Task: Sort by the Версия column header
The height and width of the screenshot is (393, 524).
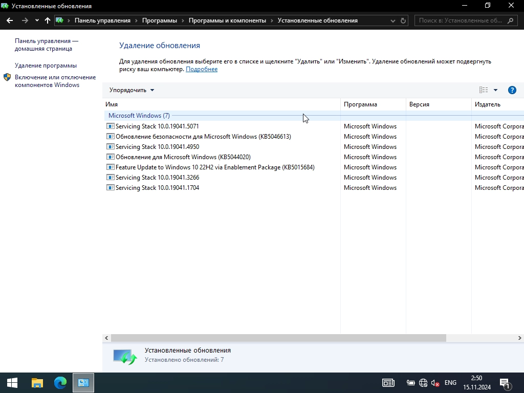Action: (x=439, y=104)
